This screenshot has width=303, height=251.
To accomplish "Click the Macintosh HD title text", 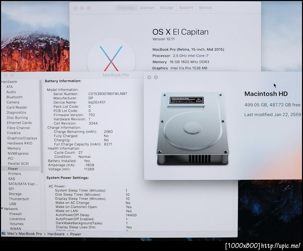I will tap(266, 94).
